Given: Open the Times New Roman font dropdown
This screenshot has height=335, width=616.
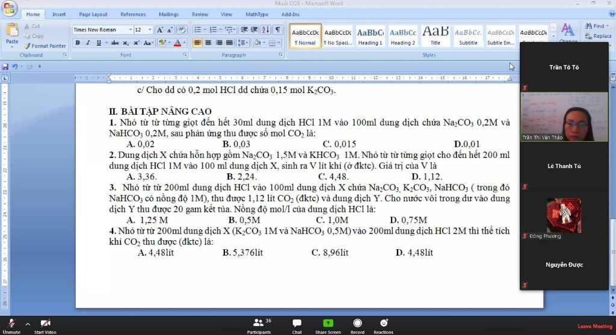Looking at the screenshot, I should (131, 30).
